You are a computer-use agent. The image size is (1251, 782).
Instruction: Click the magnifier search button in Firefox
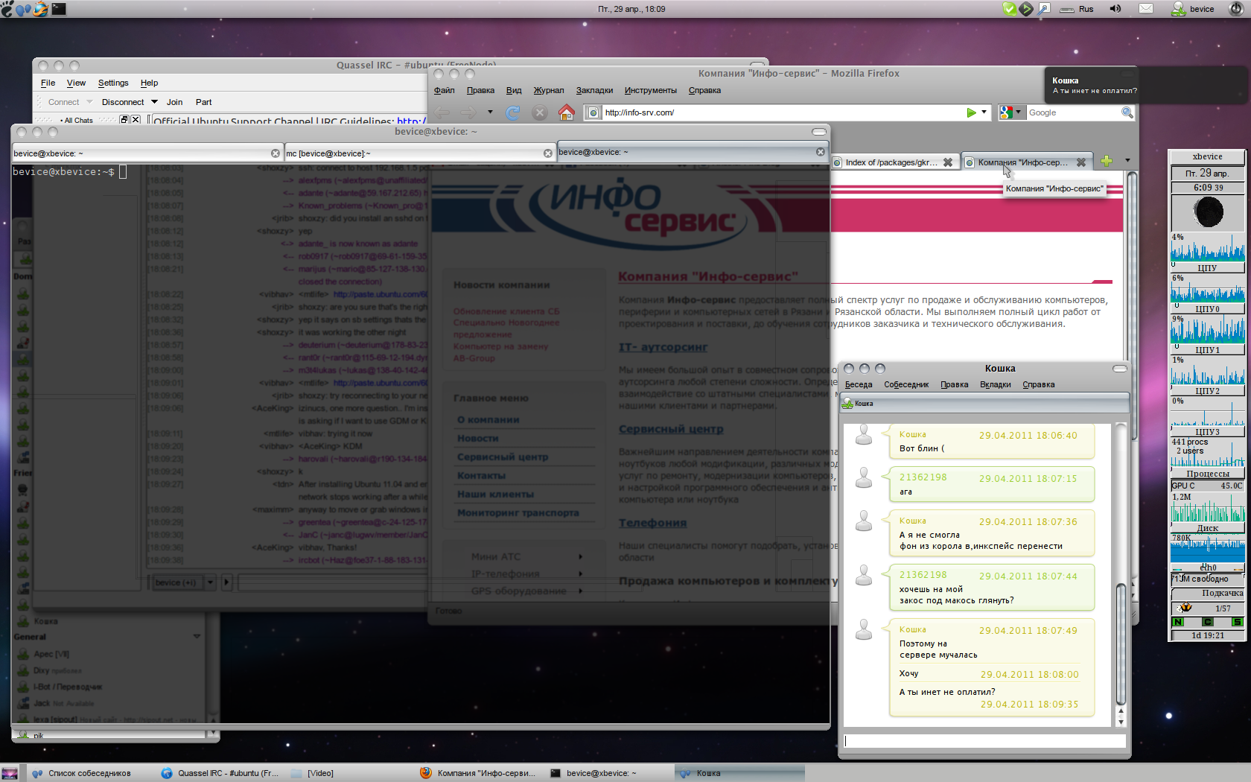pyautogui.click(x=1127, y=112)
